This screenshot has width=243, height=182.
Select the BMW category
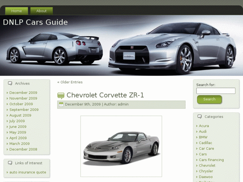(x=203, y=137)
